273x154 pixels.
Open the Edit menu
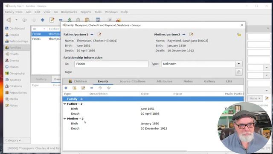[x=37, y=12]
